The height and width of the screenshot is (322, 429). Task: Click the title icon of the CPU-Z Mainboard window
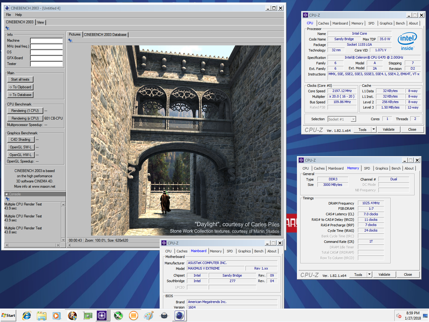pos(164,243)
